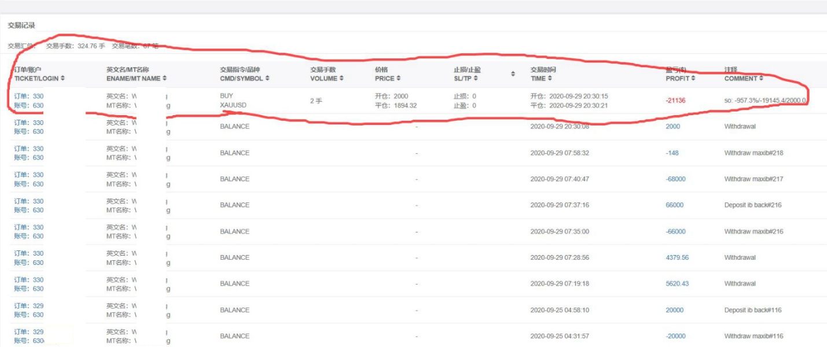Click the stop-out comment starting 'so: -957.3%'

766,101
